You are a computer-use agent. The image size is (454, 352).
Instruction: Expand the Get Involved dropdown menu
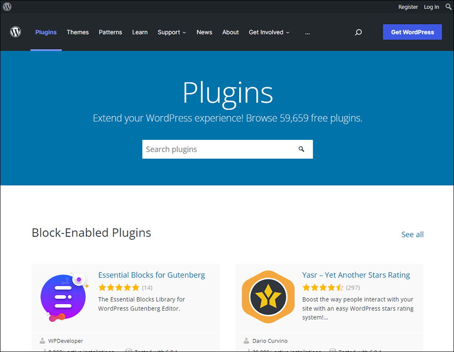coord(269,32)
